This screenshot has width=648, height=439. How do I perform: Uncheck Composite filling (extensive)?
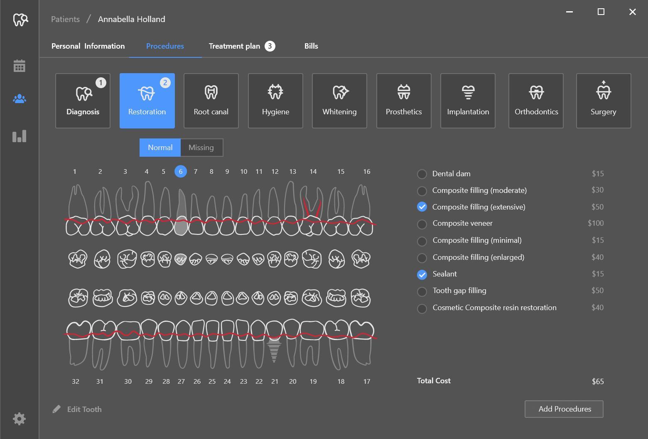422,207
